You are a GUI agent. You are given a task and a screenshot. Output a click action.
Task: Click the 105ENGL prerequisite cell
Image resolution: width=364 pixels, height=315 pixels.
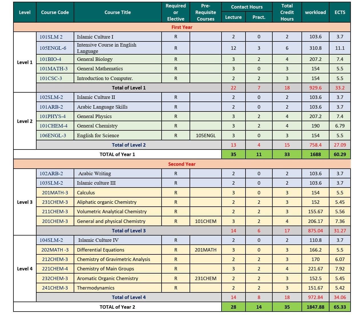[206, 135]
